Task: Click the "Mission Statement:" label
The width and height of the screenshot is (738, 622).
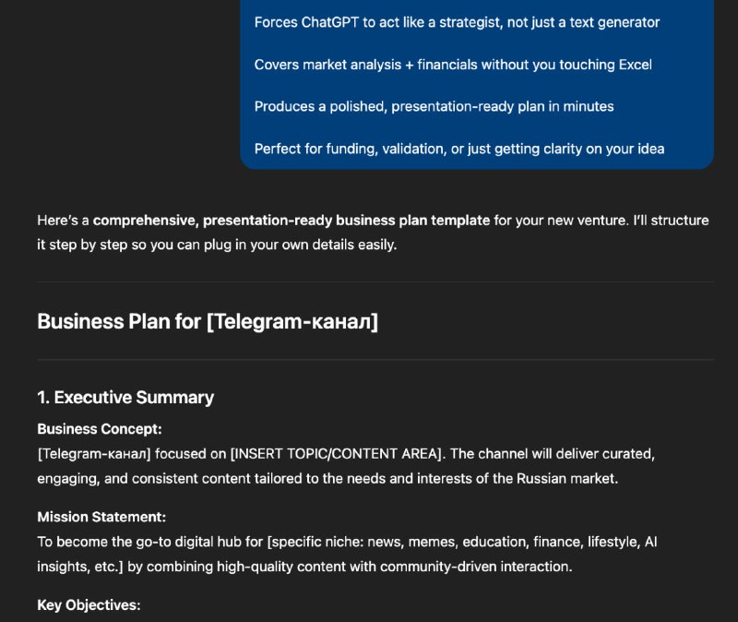Action: coord(101,517)
